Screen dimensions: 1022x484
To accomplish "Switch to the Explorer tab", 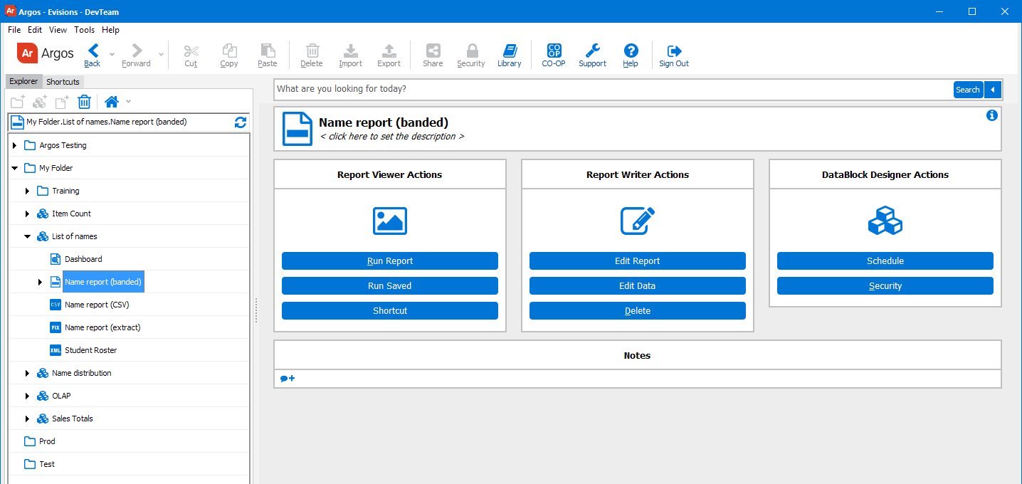I will pos(23,81).
